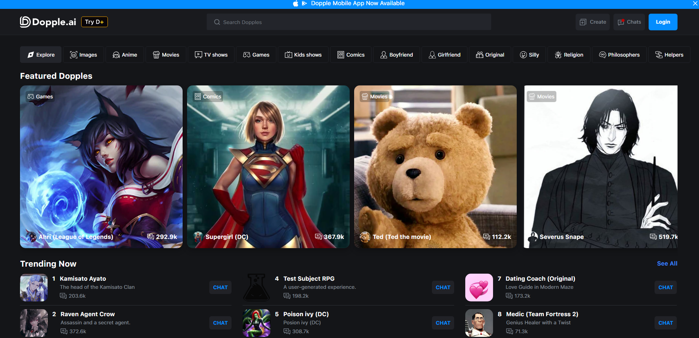Click See All trending Dopples
Viewport: 699px width, 338px height.
click(667, 263)
